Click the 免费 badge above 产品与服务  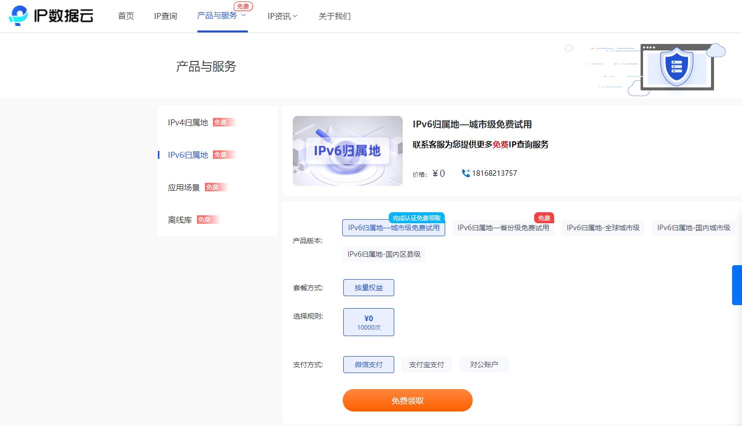click(243, 6)
